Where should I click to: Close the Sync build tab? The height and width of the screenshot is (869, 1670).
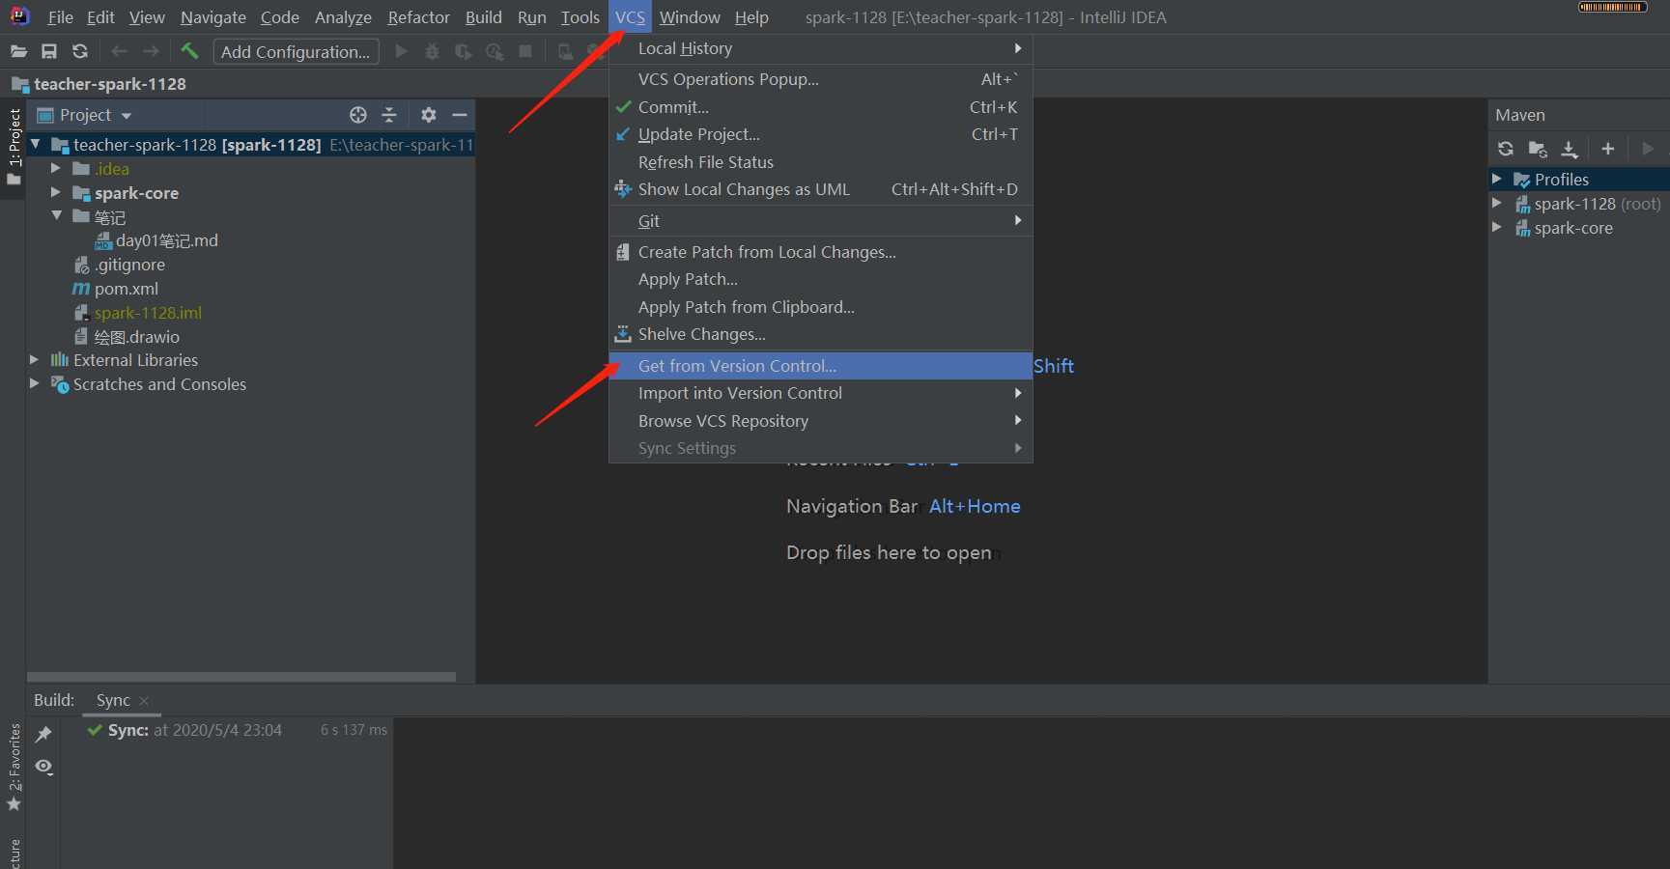(x=144, y=701)
